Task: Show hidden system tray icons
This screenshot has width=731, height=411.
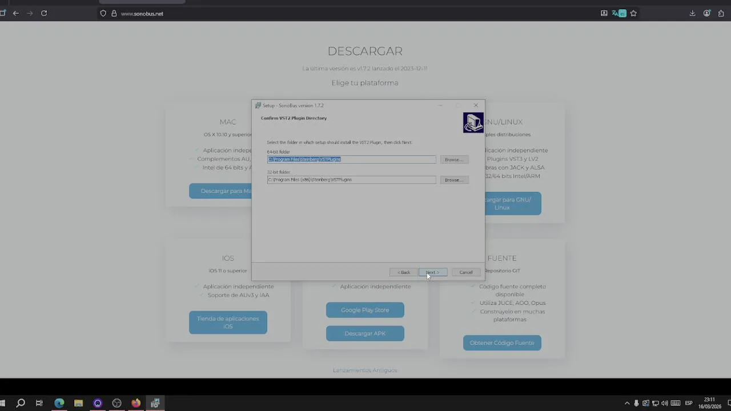Action: (x=627, y=403)
